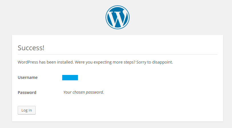Click the word "WordPress" in the message
232x128 pixels.
point(28,62)
